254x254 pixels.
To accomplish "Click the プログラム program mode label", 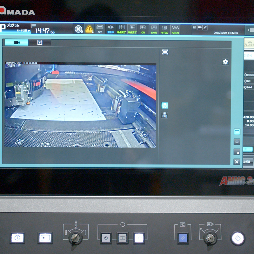I will (13, 25).
